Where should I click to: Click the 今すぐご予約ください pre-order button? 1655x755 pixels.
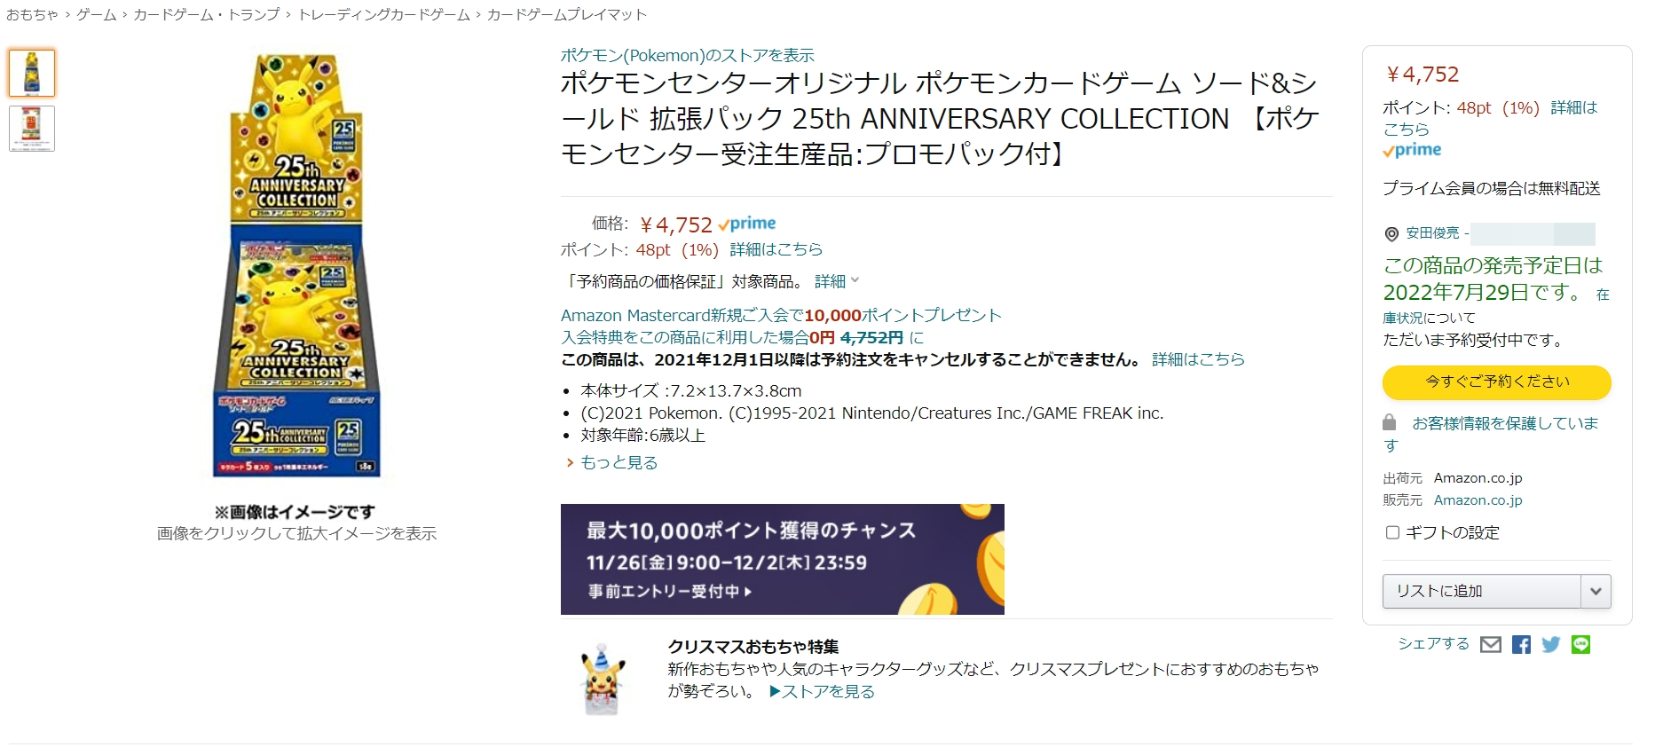[1497, 382]
